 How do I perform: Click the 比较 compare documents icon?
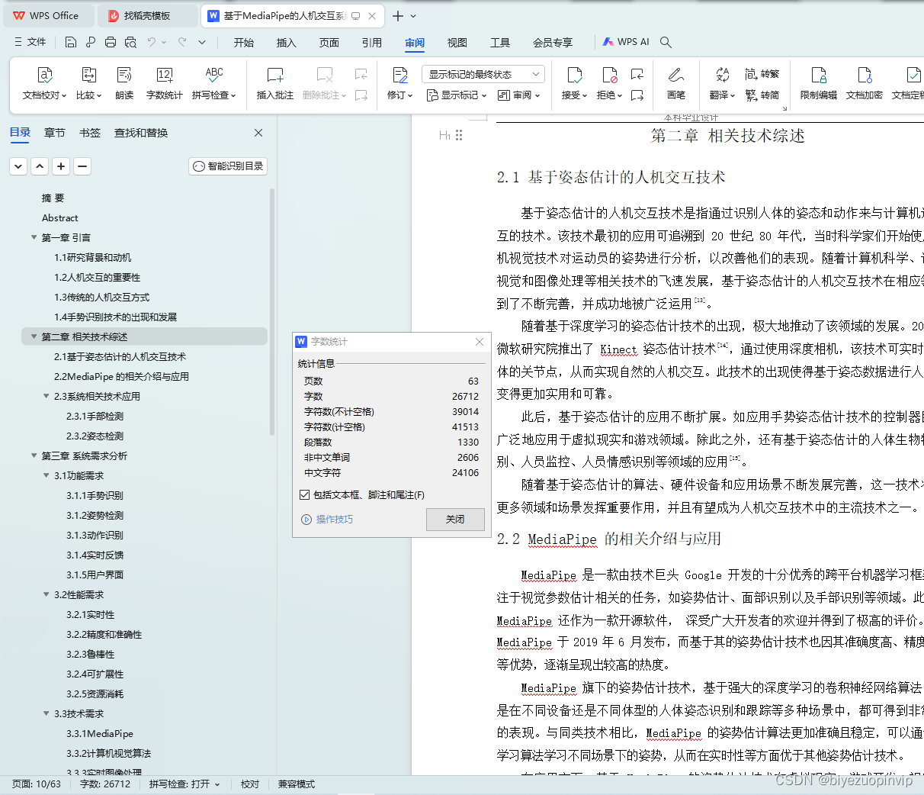pos(88,83)
